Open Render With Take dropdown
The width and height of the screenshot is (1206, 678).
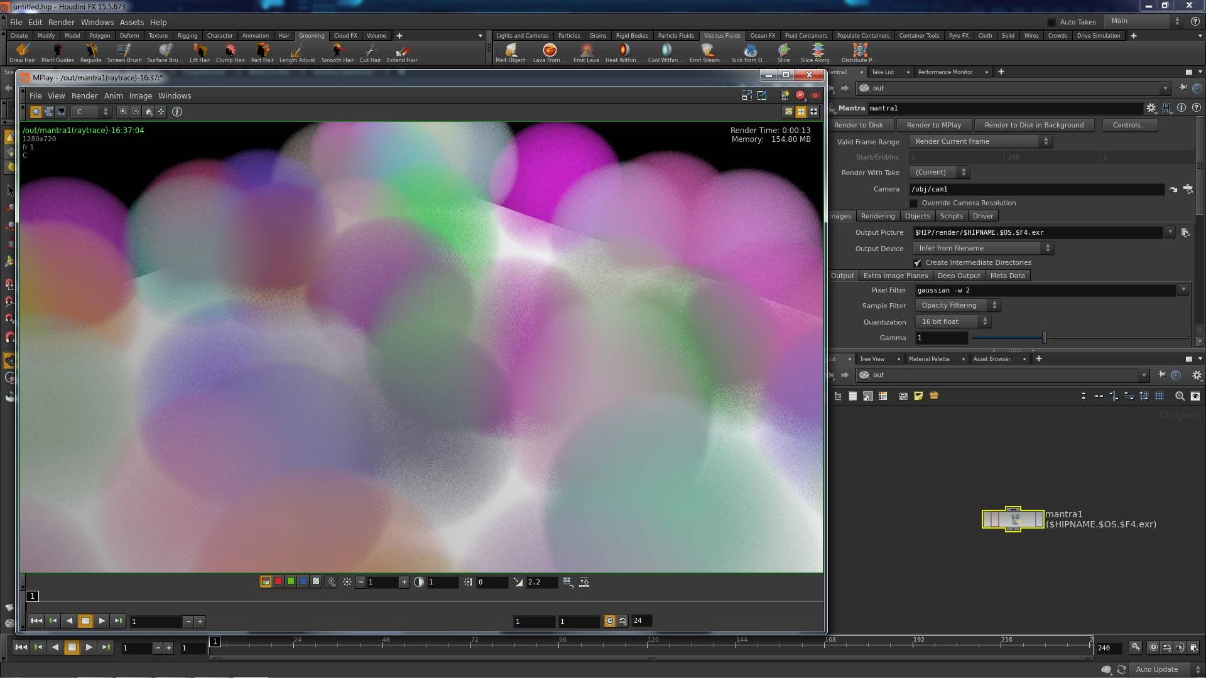point(938,172)
